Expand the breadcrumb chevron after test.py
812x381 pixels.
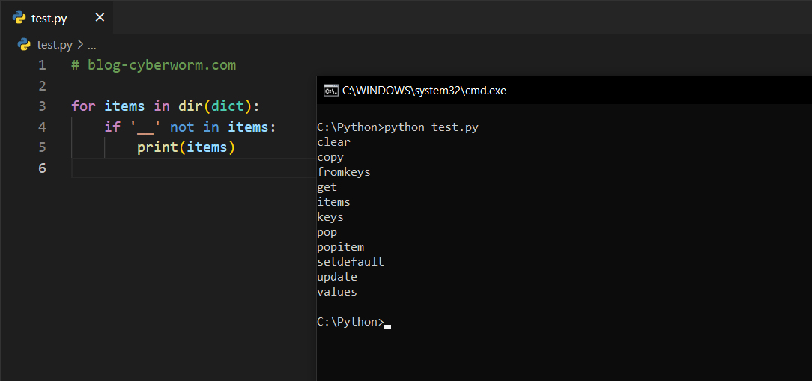tap(81, 45)
